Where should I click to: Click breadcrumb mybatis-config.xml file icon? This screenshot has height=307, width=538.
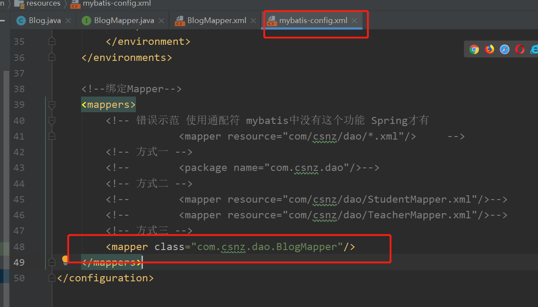(75, 4)
